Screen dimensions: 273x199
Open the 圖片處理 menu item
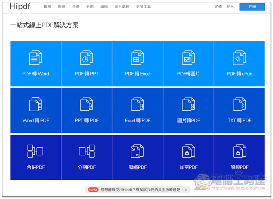point(122,6)
